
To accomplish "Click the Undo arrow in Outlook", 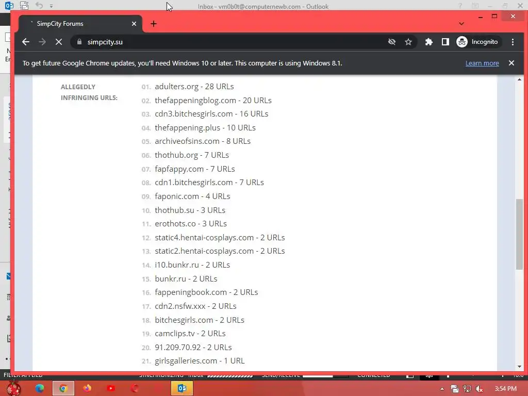I will click(x=39, y=6).
